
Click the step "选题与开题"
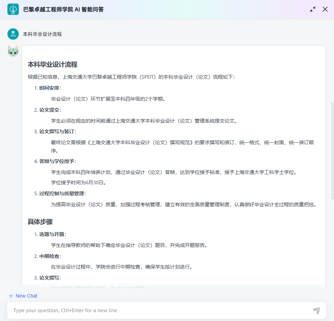click(53, 234)
